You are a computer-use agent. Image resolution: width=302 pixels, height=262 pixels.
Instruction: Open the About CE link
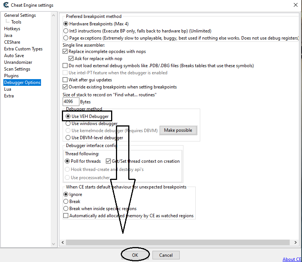[292, 259]
